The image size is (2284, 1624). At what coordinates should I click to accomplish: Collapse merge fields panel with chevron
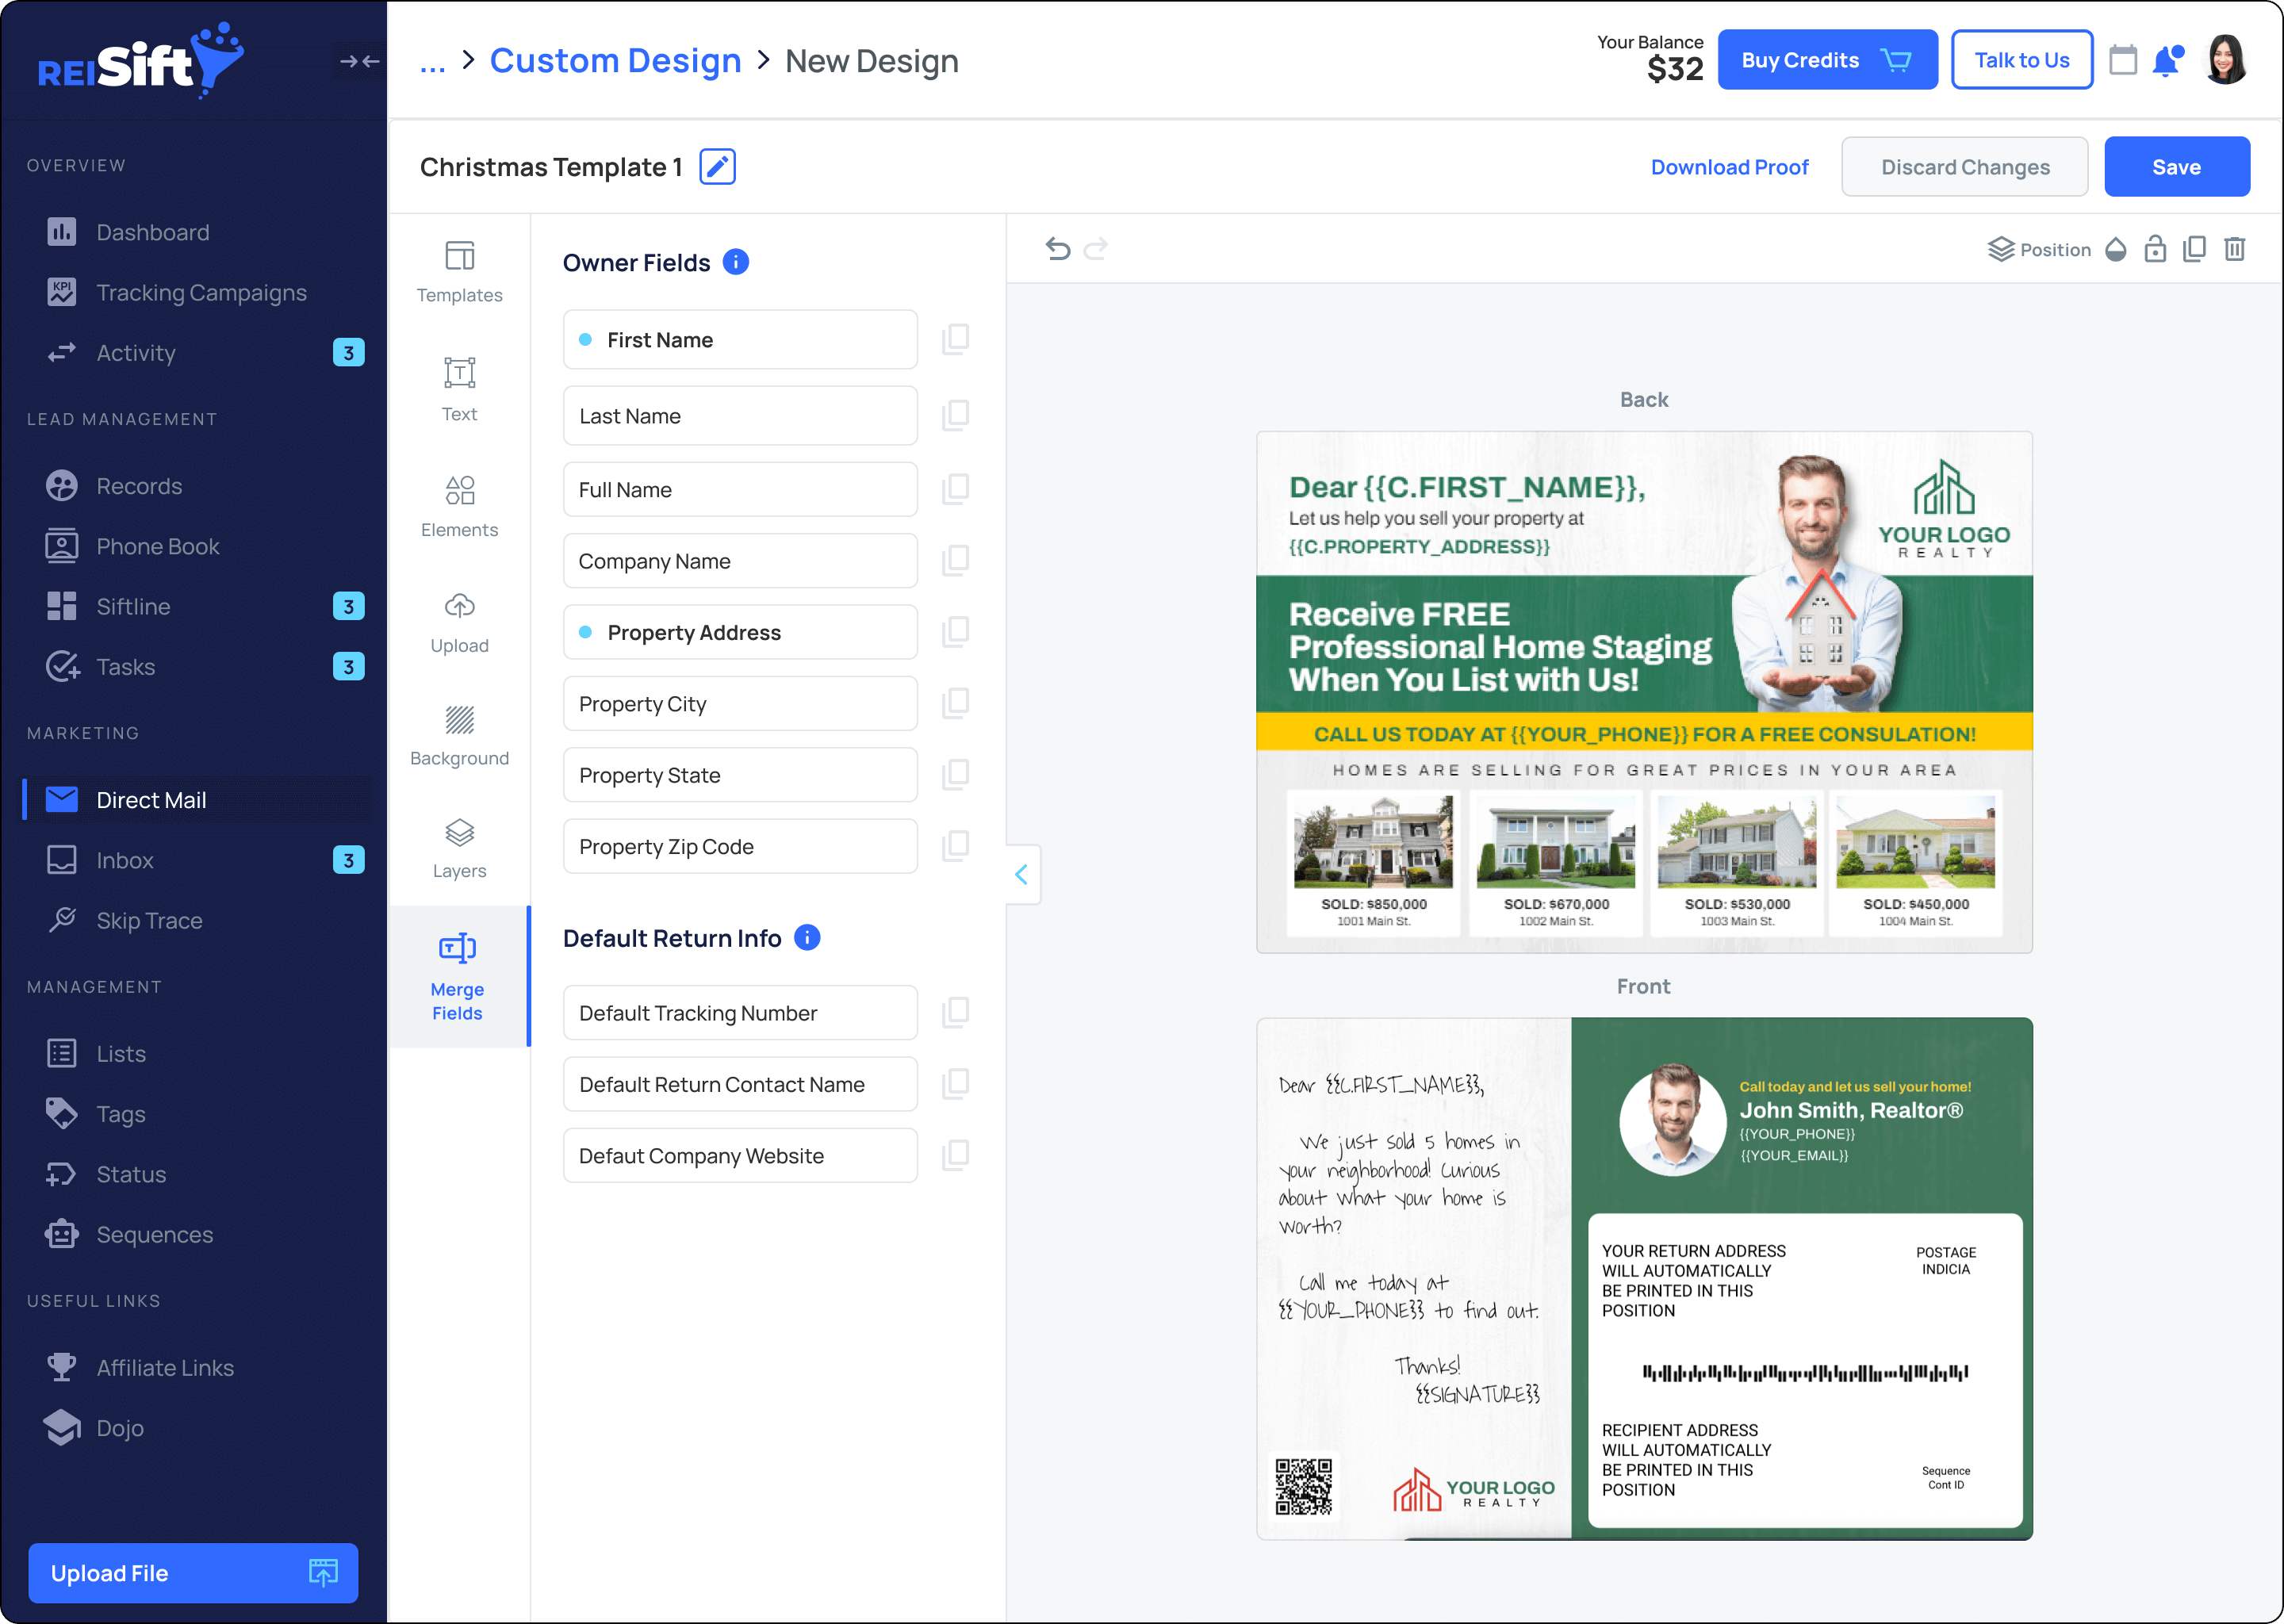(x=1021, y=875)
